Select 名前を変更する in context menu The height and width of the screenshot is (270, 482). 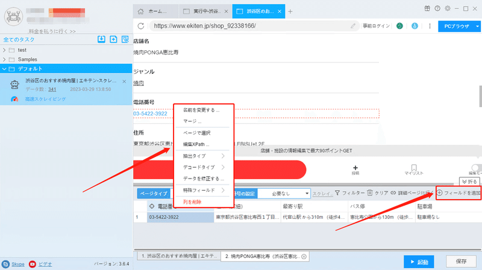click(201, 110)
